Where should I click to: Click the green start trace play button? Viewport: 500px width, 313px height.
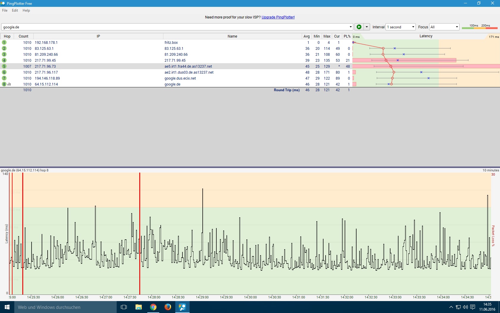359,27
